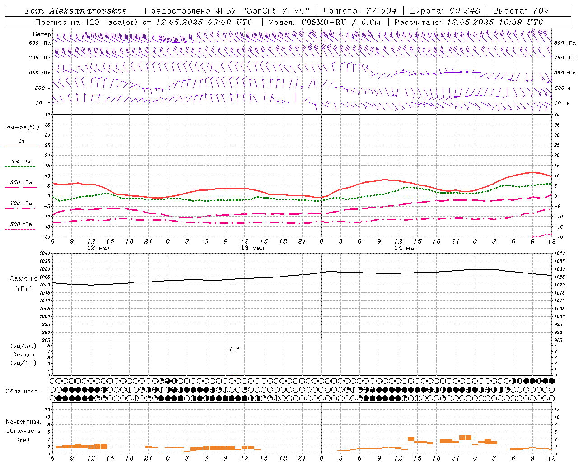Click the ФГБУ "ЗапСиб УГМС" provider text

pos(262,11)
